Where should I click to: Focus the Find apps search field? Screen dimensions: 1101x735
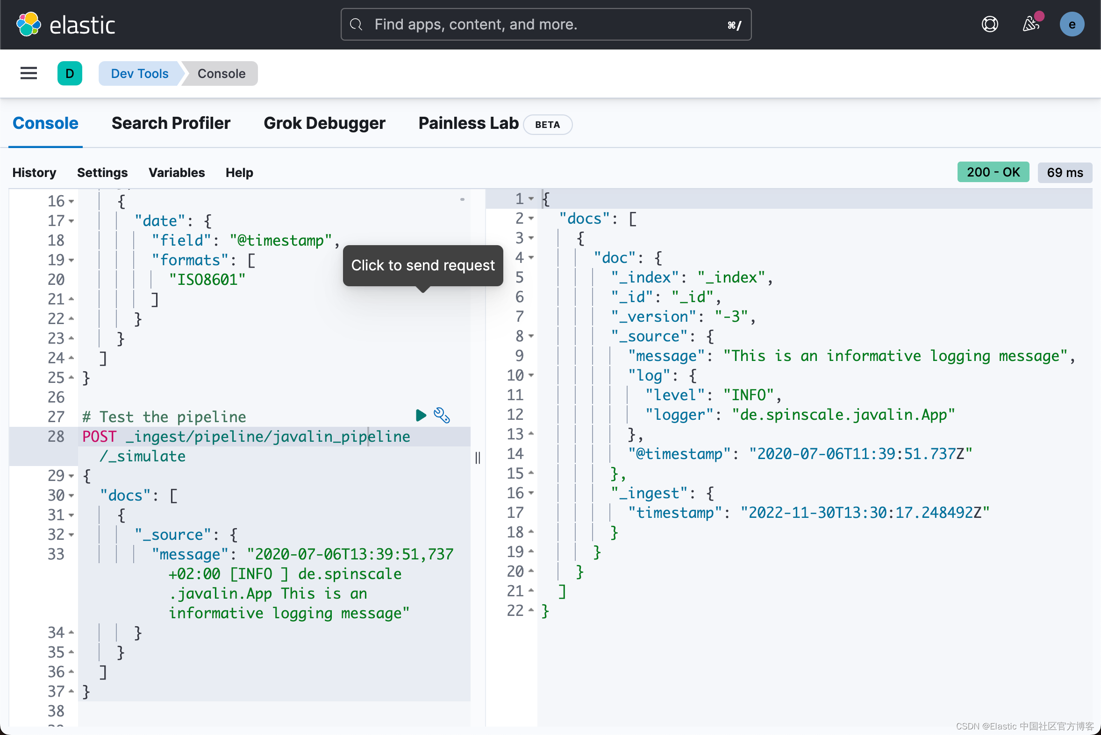(x=545, y=24)
